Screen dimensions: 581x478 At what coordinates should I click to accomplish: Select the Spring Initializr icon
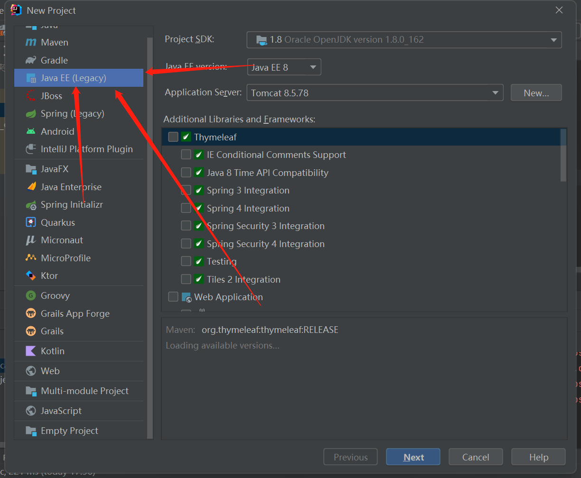coord(31,205)
